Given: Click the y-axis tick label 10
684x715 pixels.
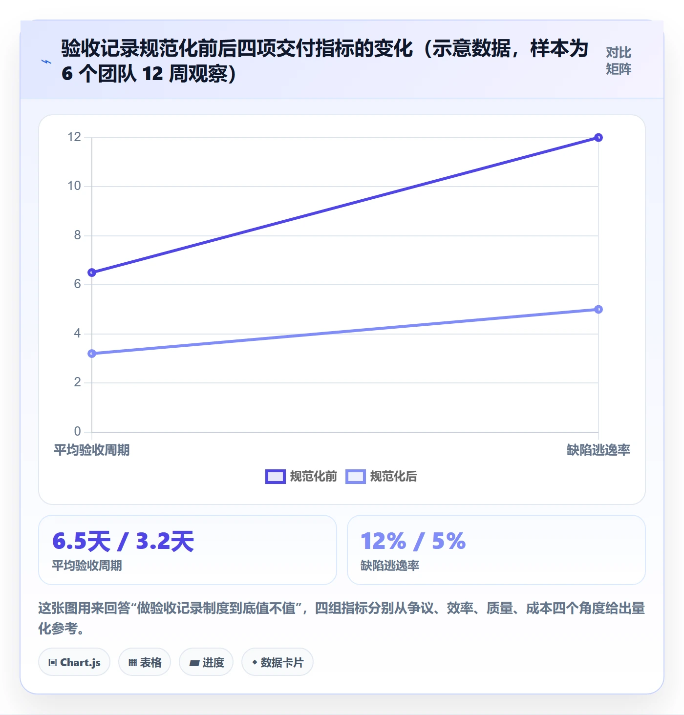Looking at the screenshot, I should (x=74, y=186).
